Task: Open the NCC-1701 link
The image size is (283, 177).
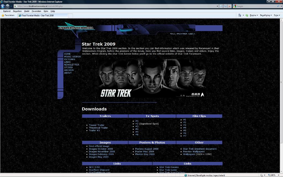Action: pyautogui.click(x=95, y=167)
